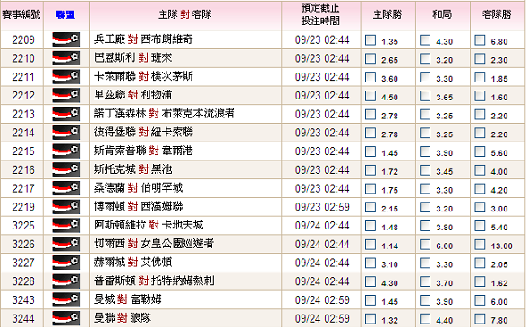Select home win 1.45 checkbox for match 2215
This screenshot has width=528, height=328.
(x=370, y=151)
